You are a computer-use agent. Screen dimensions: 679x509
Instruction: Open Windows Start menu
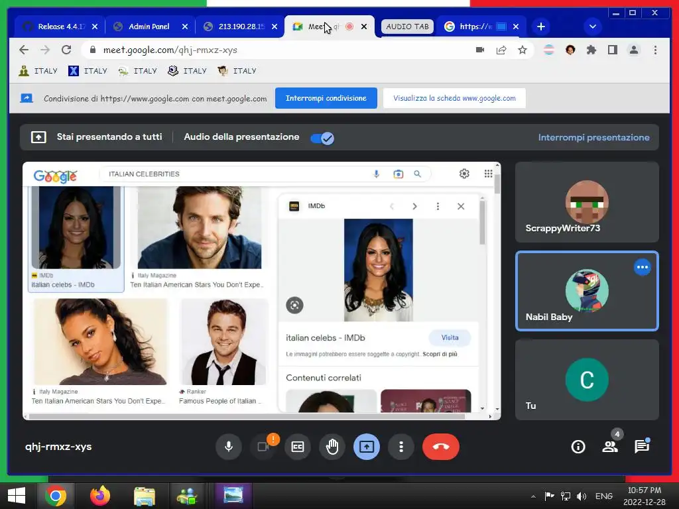17,496
